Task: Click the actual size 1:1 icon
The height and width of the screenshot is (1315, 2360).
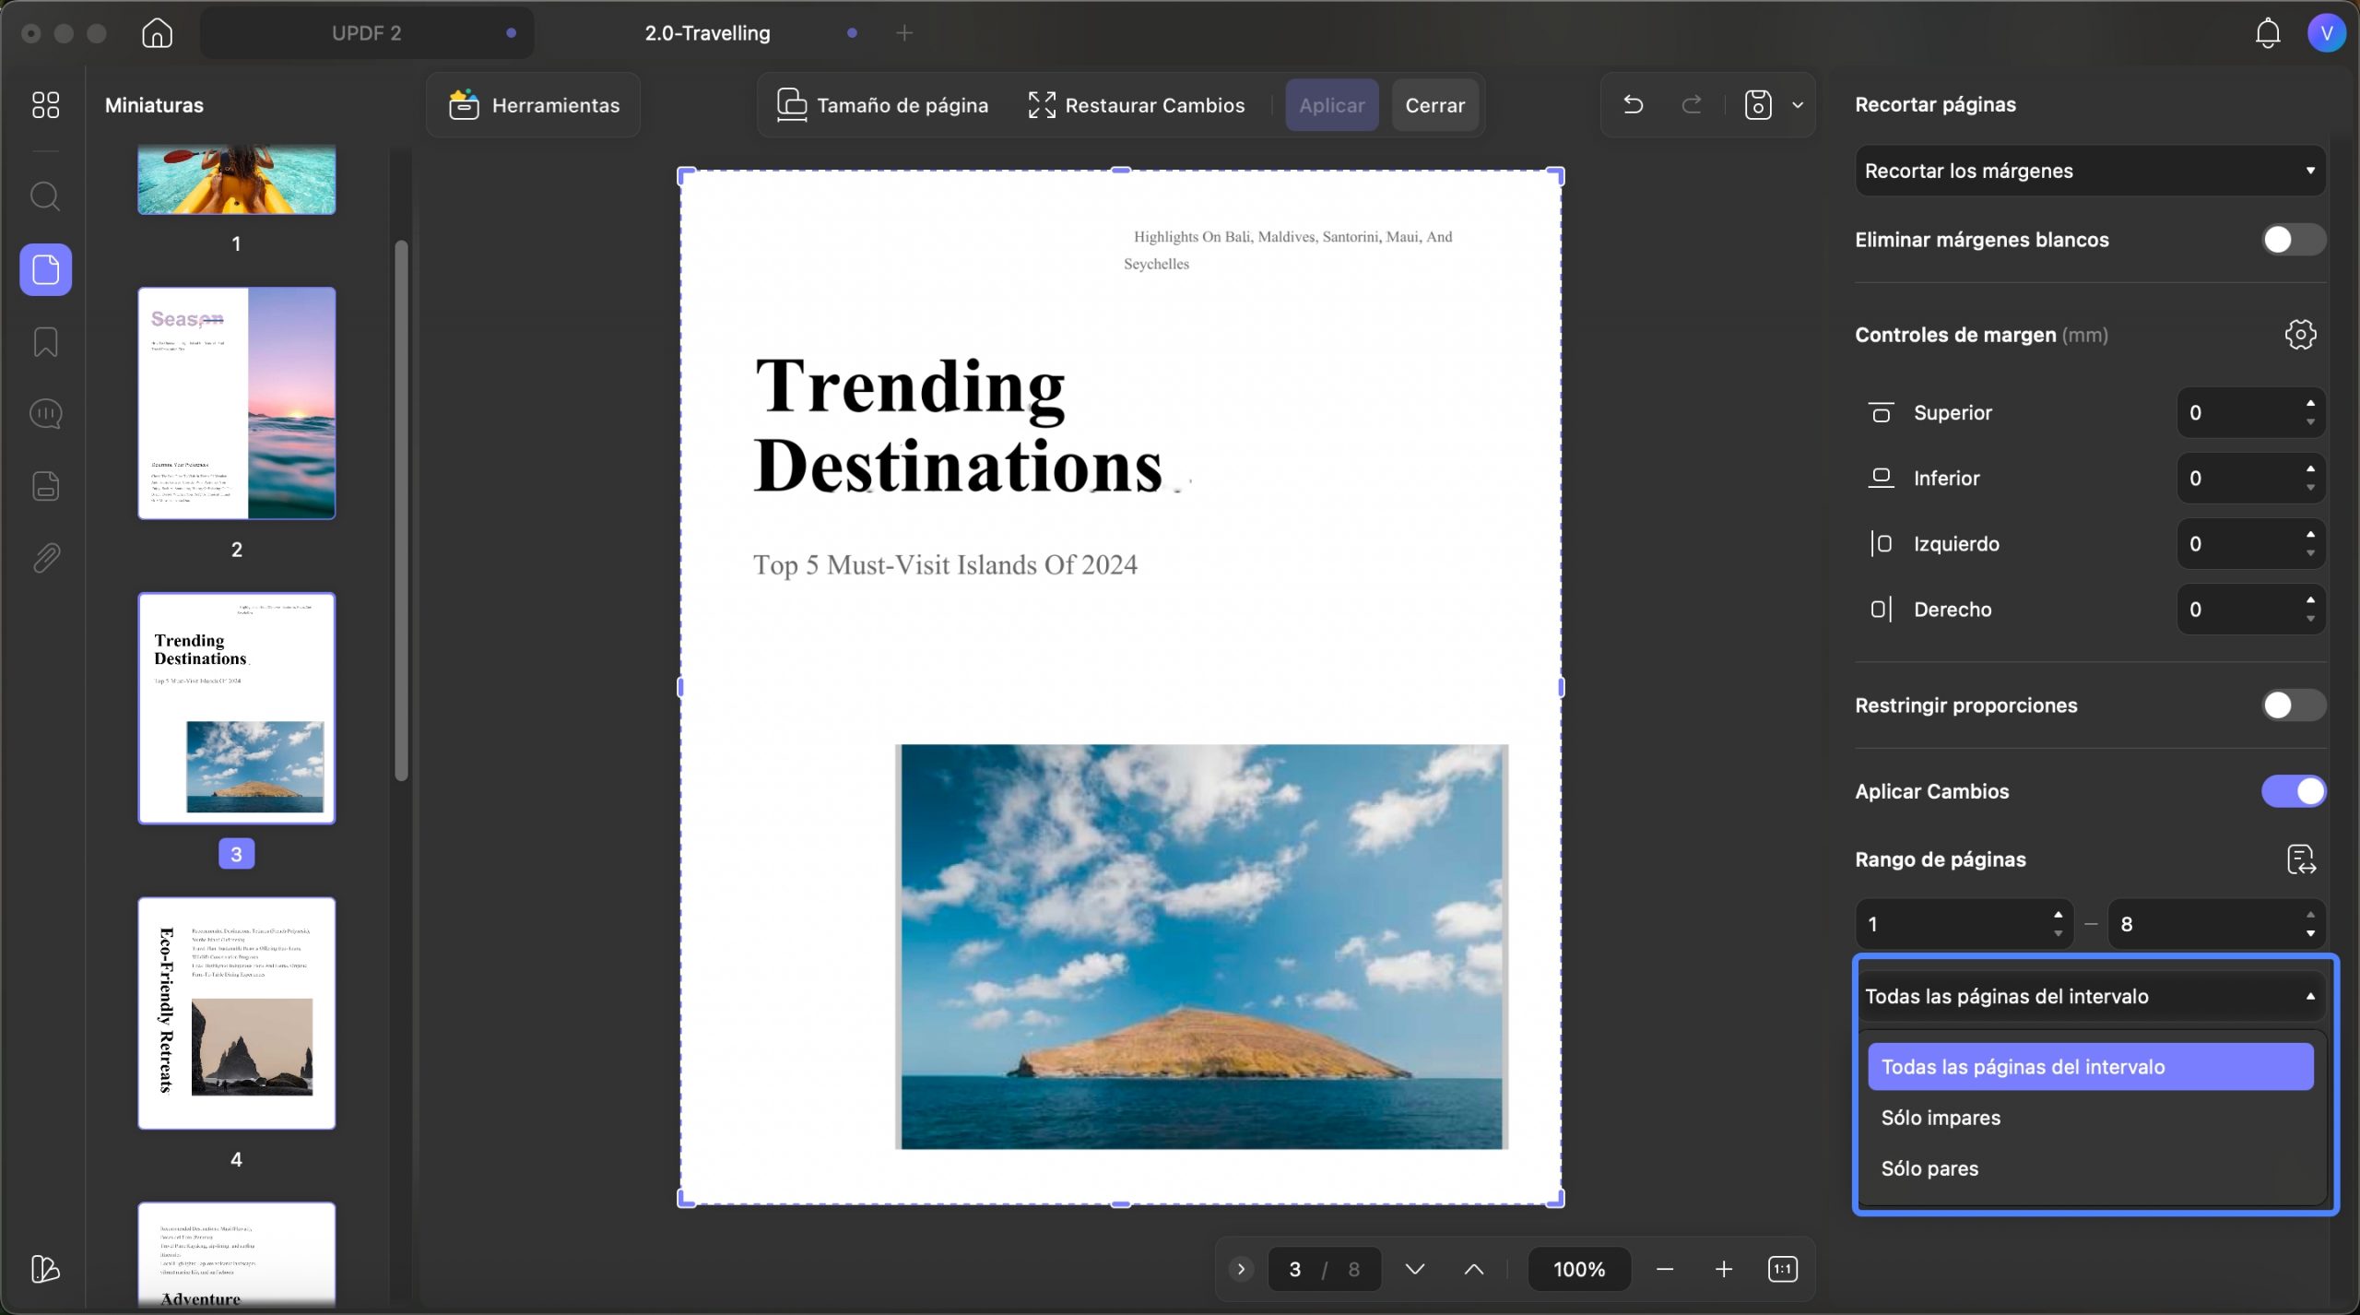Action: point(1782,1269)
